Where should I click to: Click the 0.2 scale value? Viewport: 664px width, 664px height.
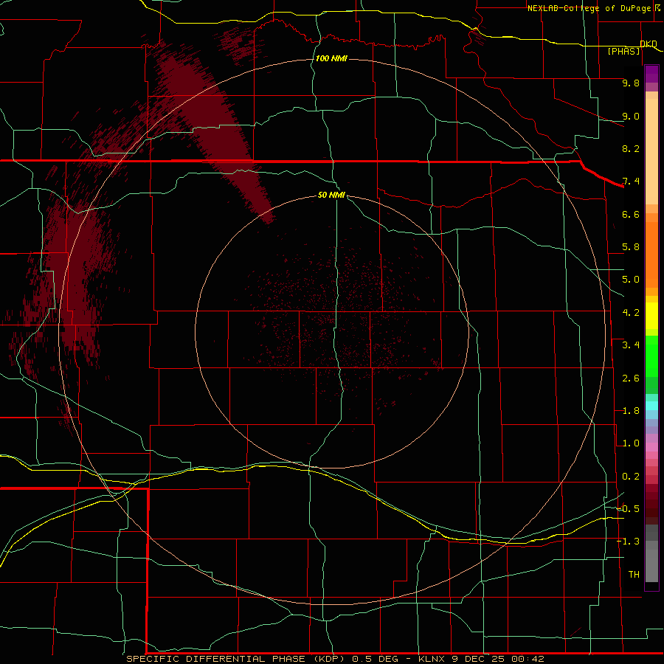point(631,477)
